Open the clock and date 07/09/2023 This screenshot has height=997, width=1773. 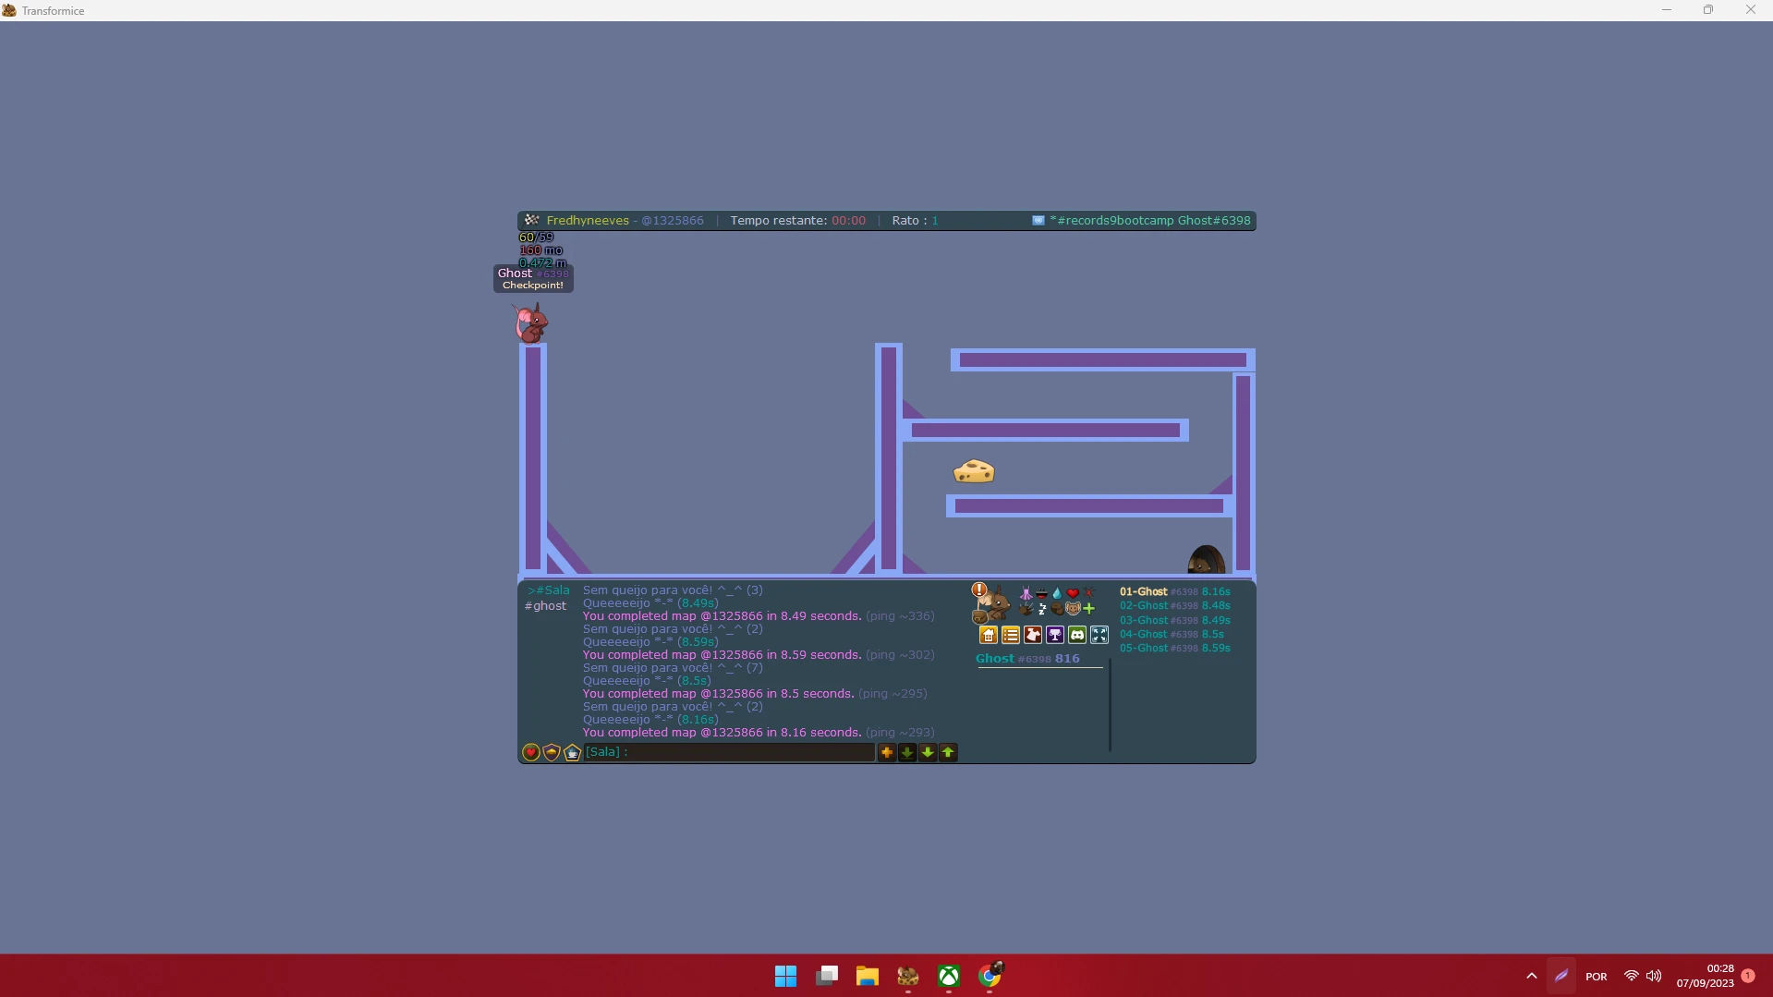click(x=1706, y=976)
